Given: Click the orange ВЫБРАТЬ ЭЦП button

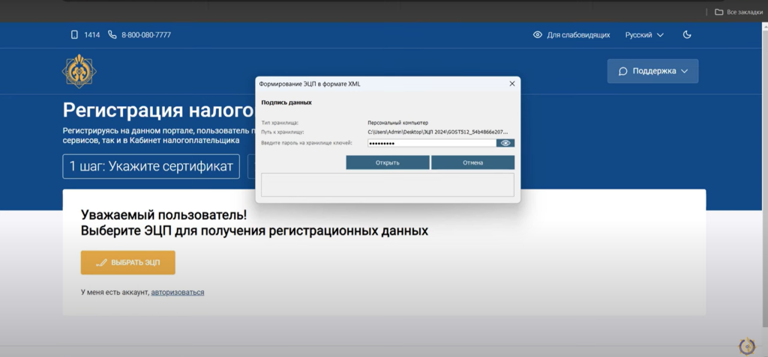Looking at the screenshot, I should click(x=128, y=263).
